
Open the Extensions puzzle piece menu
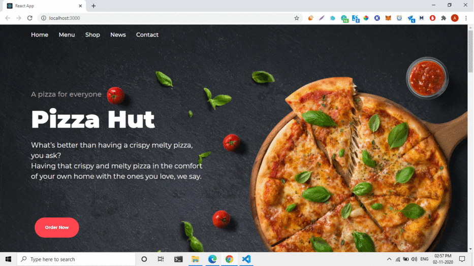(444, 18)
